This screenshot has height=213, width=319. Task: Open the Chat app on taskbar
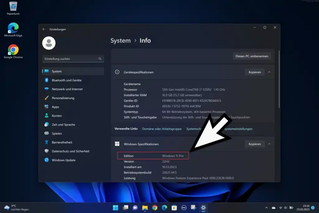click(135, 208)
